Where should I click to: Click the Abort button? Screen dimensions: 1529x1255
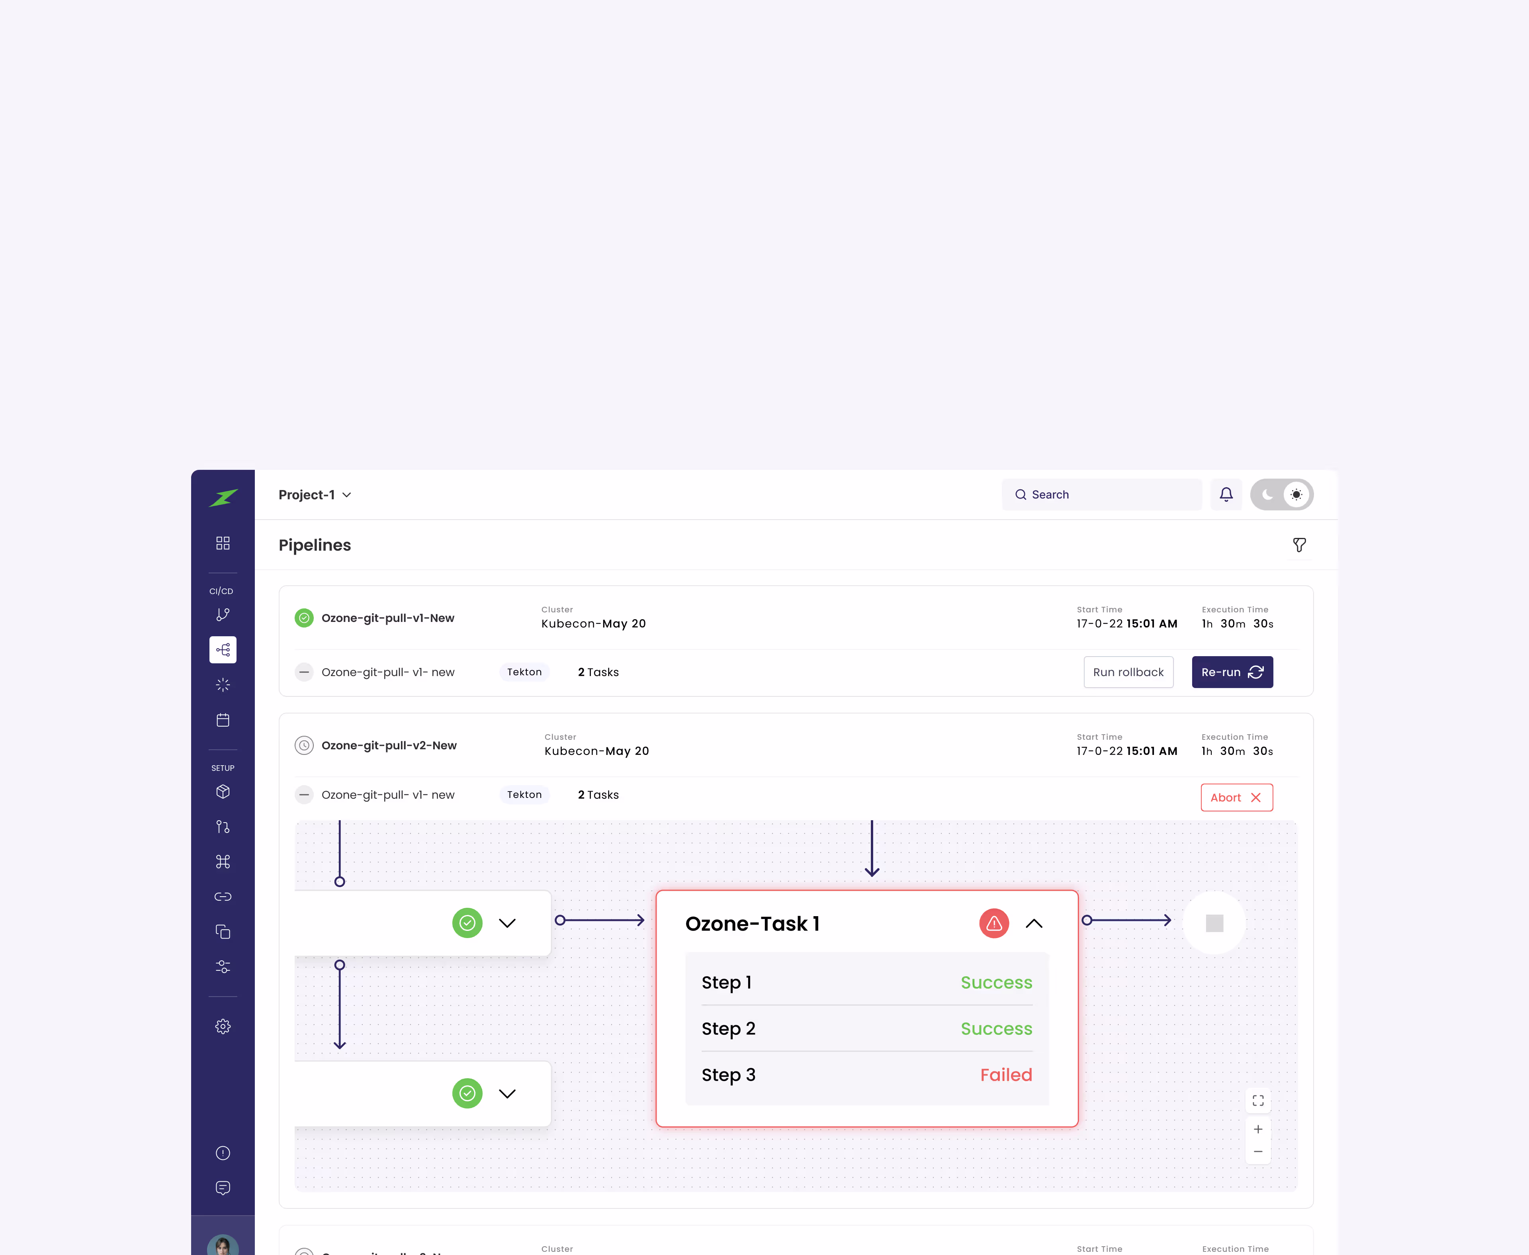(1236, 798)
